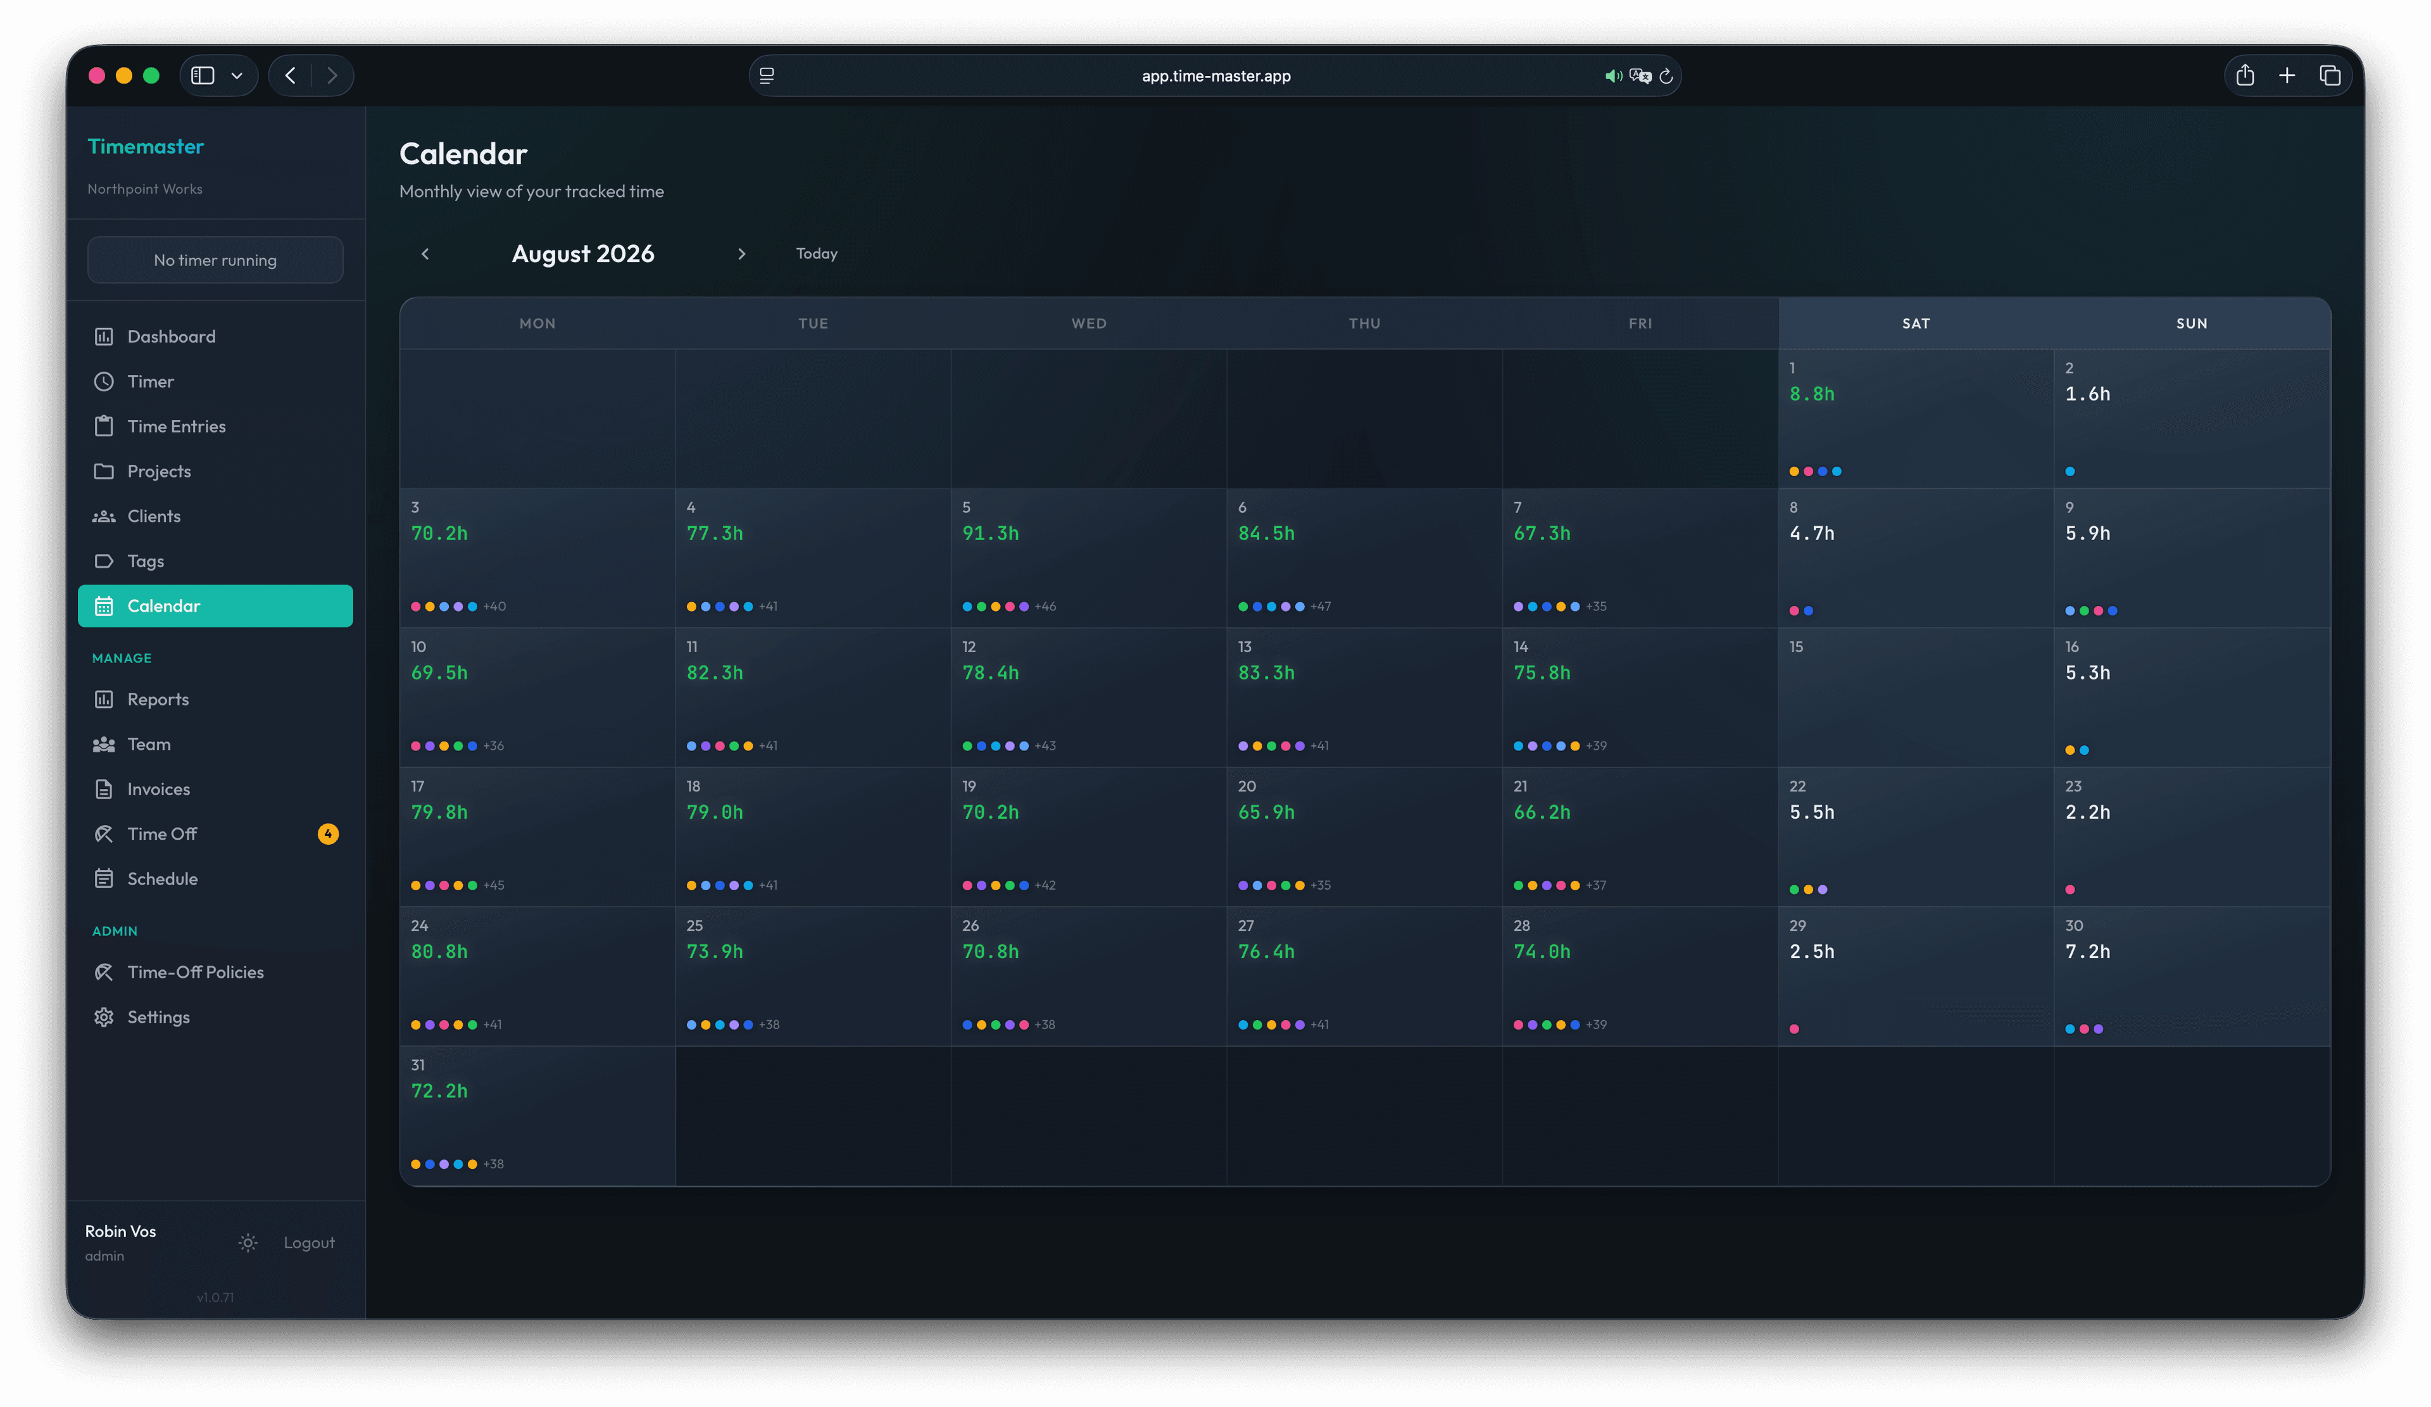The height and width of the screenshot is (1407, 2431).
Task: Open the empty August 15 cell
Action: 1916,698
